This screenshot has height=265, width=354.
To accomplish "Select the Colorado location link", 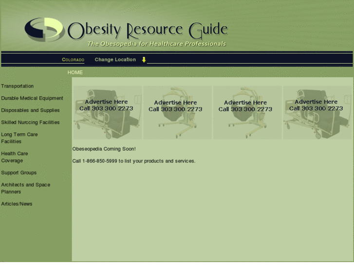I will [73, 59].
